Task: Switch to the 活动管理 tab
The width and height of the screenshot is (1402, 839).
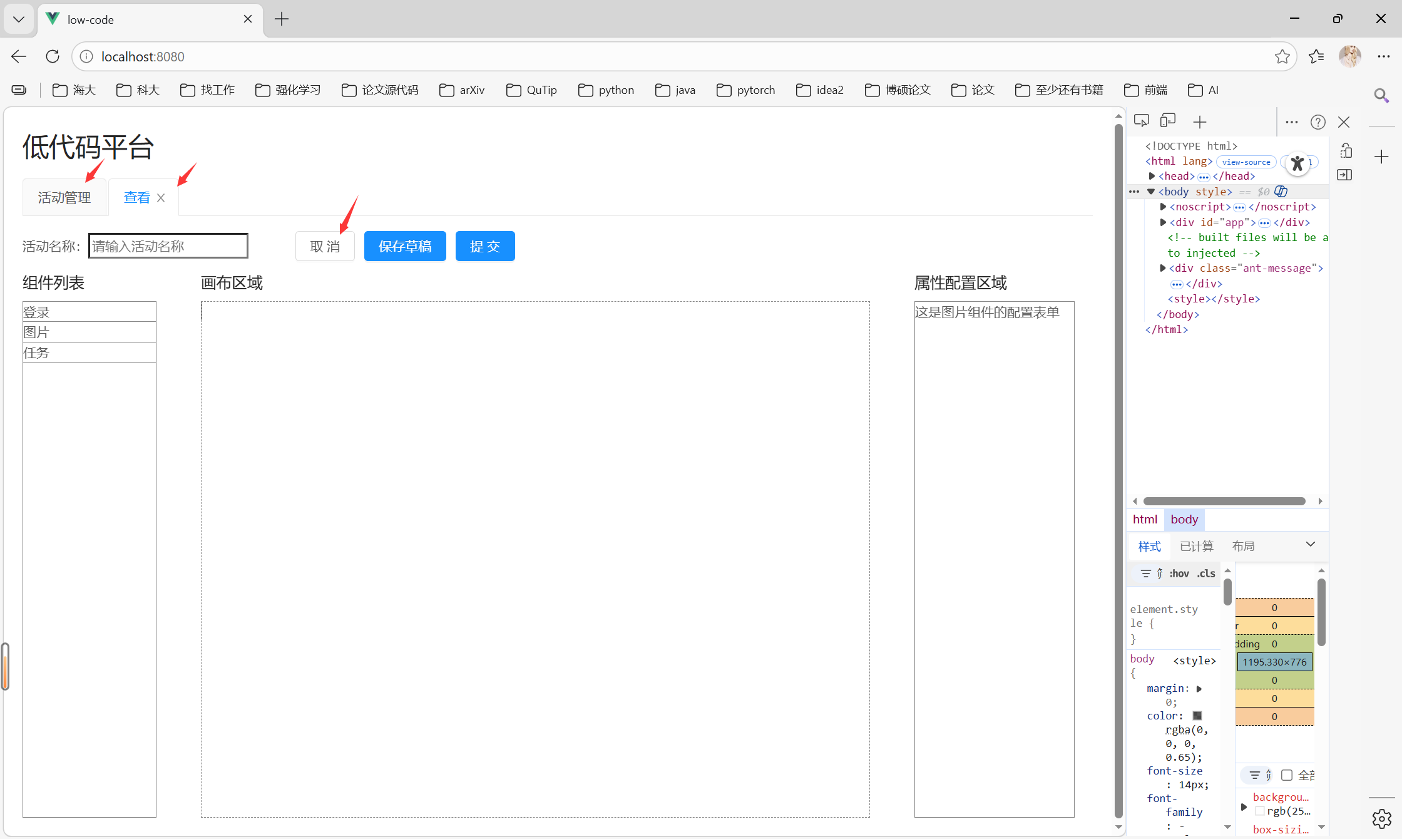Action: [64, 198]
